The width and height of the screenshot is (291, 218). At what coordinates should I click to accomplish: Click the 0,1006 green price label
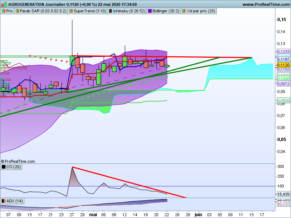pyautogui.click(x=283, y=79)
